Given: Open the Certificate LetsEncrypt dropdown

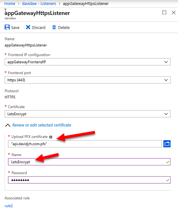Looking at the screenshot, I should click(x=88, y=114).
